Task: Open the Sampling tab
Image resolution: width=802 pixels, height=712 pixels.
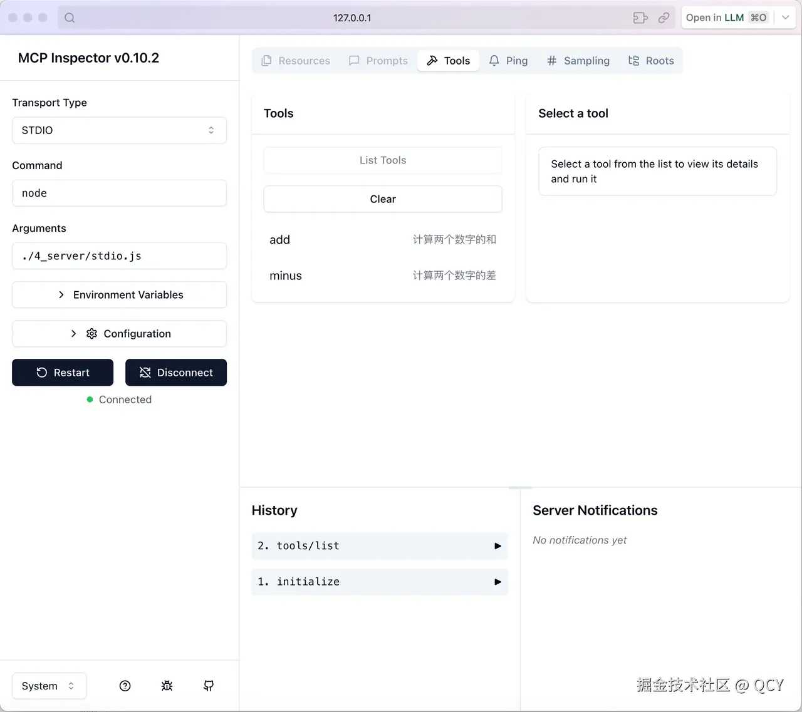Action: click(x=578, y=61)
